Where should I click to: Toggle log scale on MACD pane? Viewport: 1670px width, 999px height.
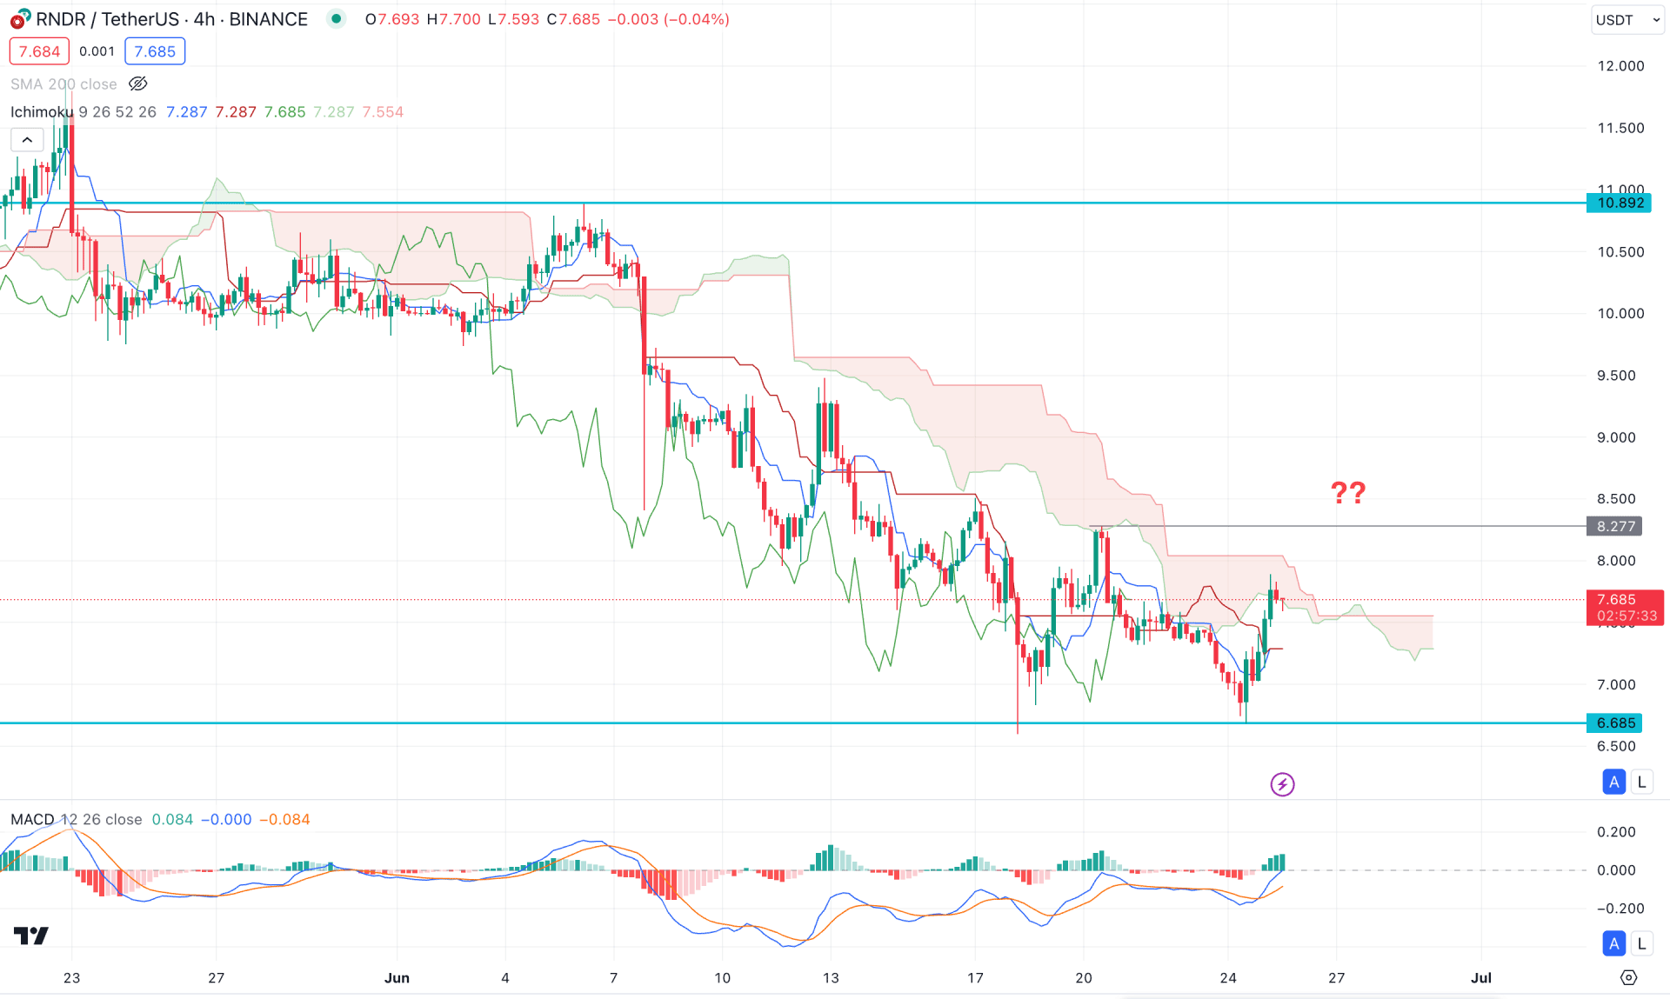click(1641, 943)
